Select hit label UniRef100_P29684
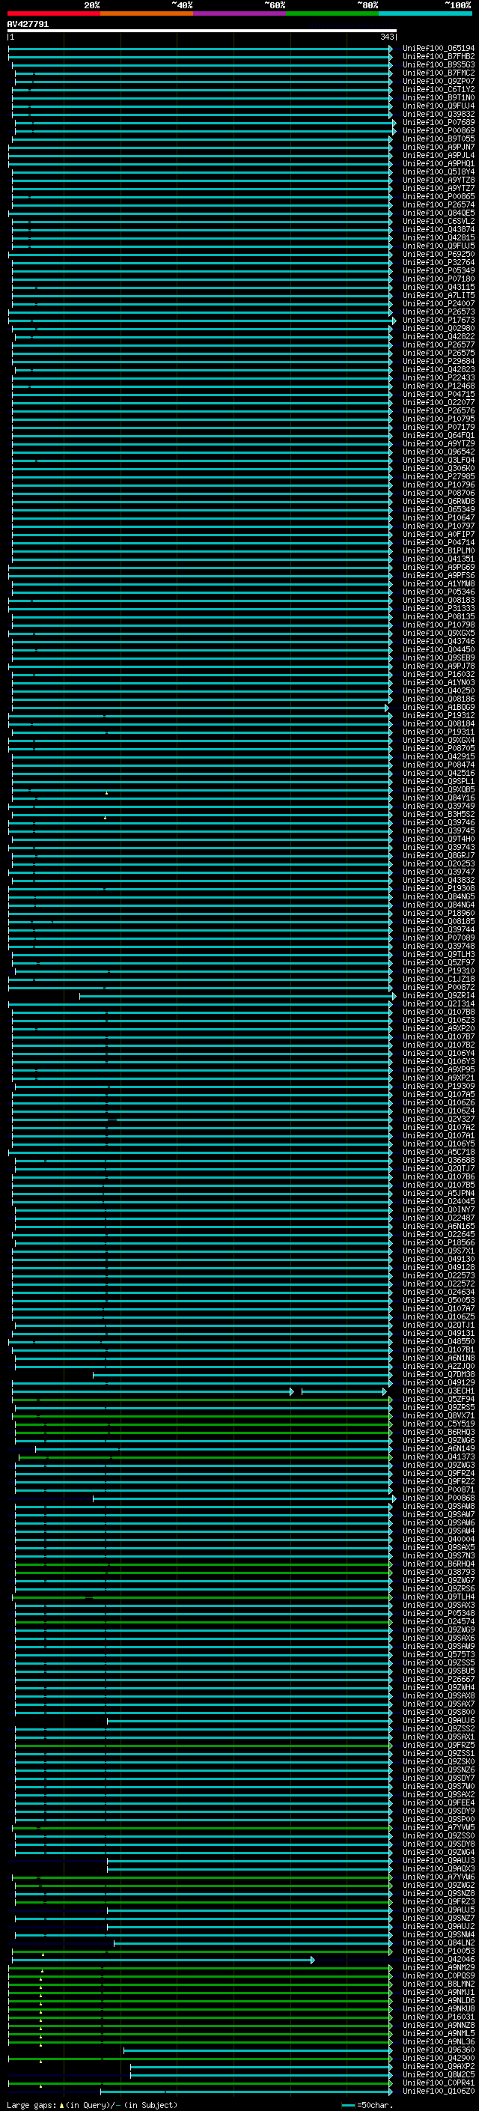Image resolution: width=479 pixels, height=2111 pixels. pos(438,362)
